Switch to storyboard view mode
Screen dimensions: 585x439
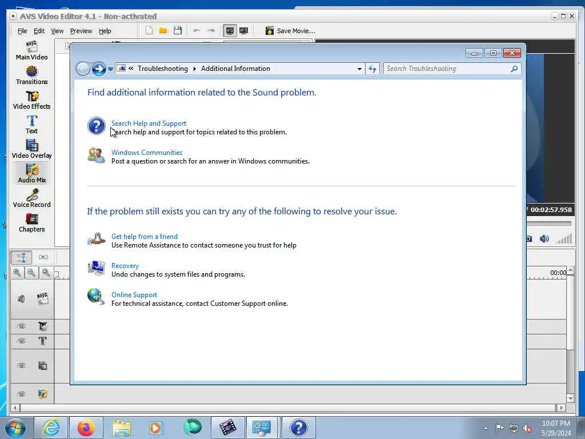coord(43,257)
